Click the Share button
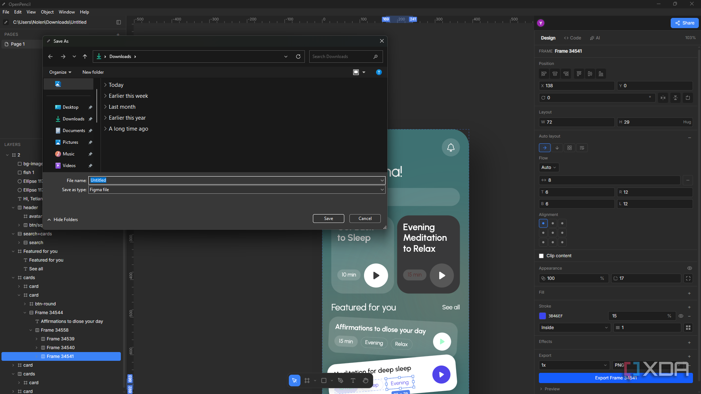The width and height of the screenshot is (701, 394). [x=685, y=23]
